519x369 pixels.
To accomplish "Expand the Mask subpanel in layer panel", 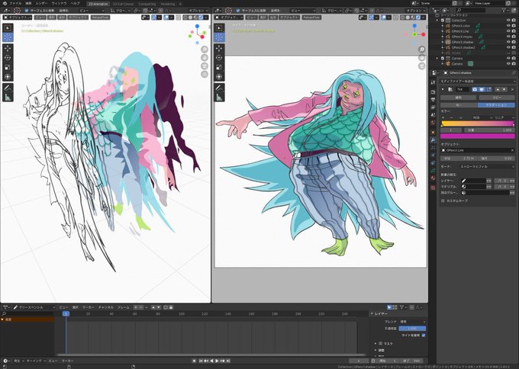I will pyautogui.click(x=376, y=344).
